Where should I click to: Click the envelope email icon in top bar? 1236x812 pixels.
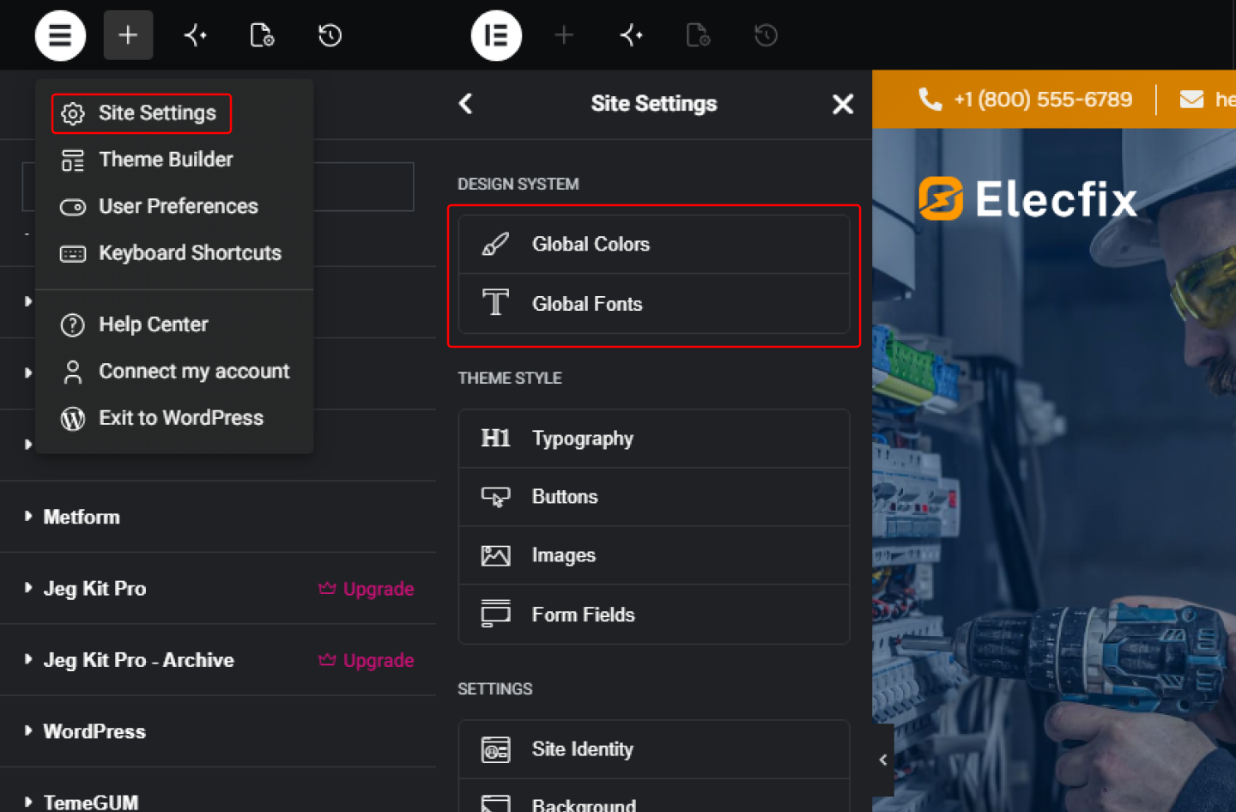[1191, 100]
